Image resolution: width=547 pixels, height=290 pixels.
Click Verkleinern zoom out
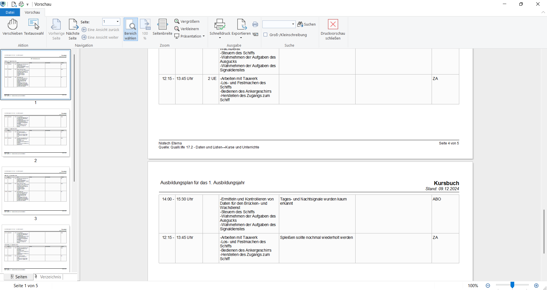[187, 29]
